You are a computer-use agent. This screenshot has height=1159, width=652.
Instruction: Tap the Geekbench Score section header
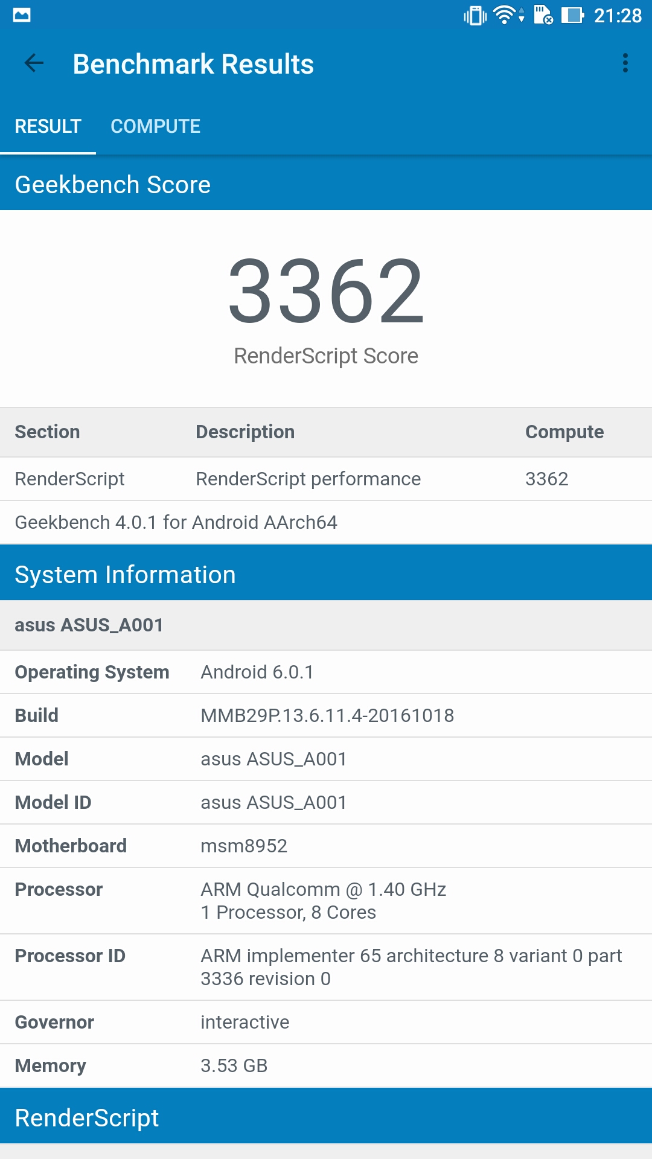[x=326, y=184]
